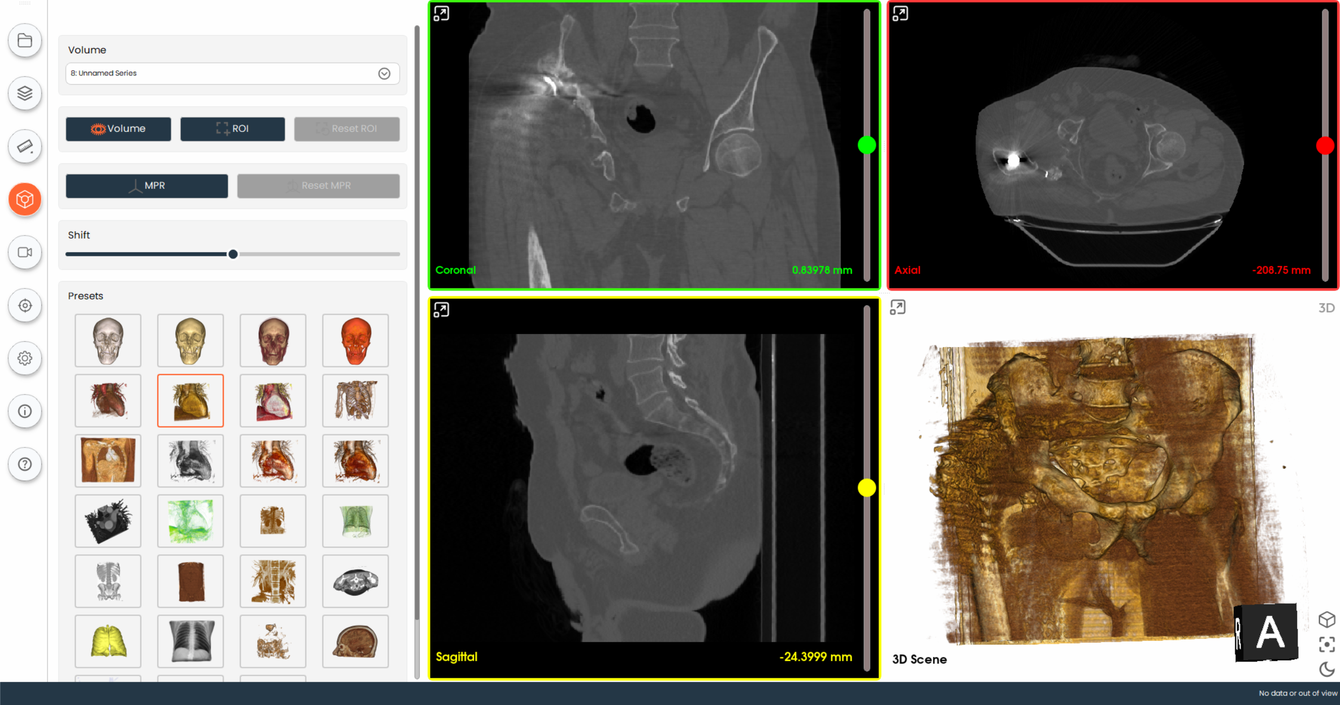Expand the 3D Scene view panel
Image resolution: width=1340 pixels, height=705 pixels.
tap(897, 307)
